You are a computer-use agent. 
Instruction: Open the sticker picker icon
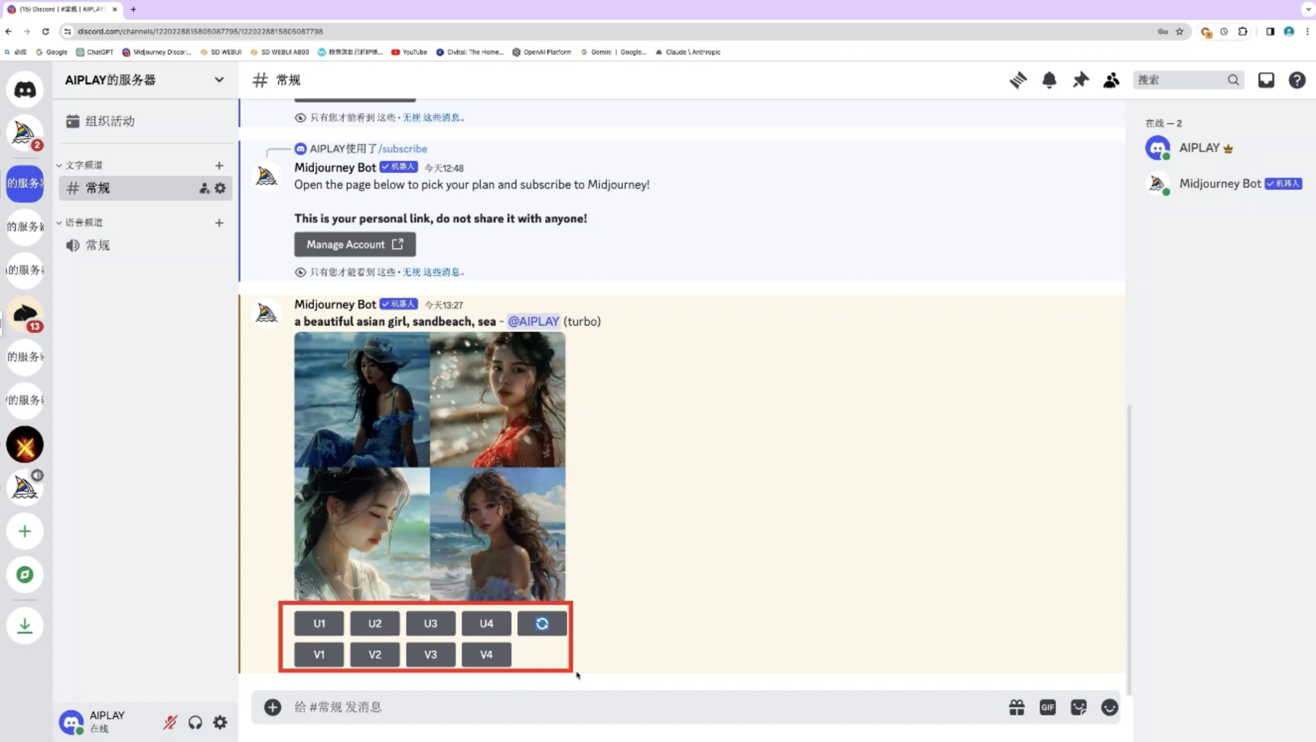(x=1079, y=707)
